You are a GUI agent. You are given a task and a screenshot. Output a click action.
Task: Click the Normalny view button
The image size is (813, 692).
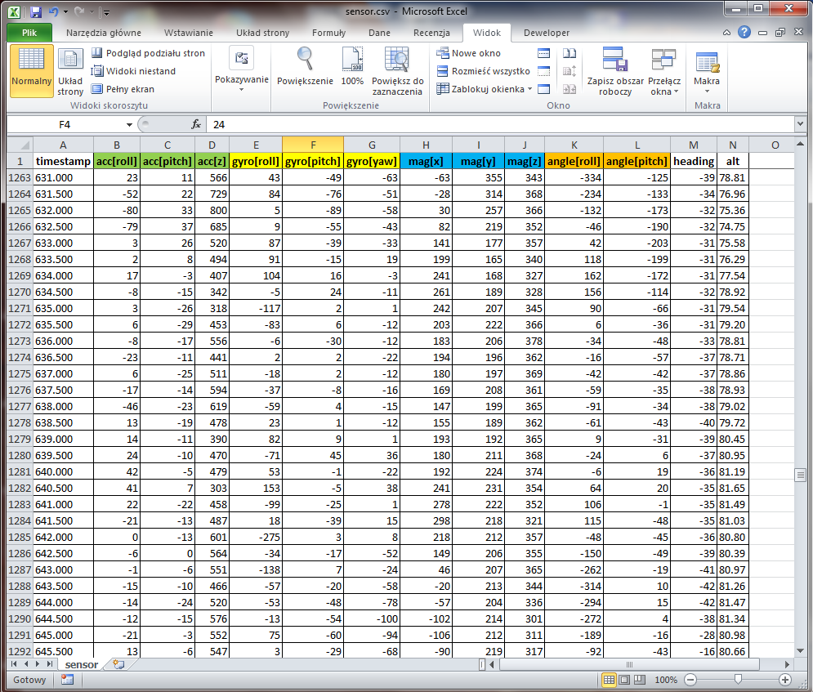point(32,71)
